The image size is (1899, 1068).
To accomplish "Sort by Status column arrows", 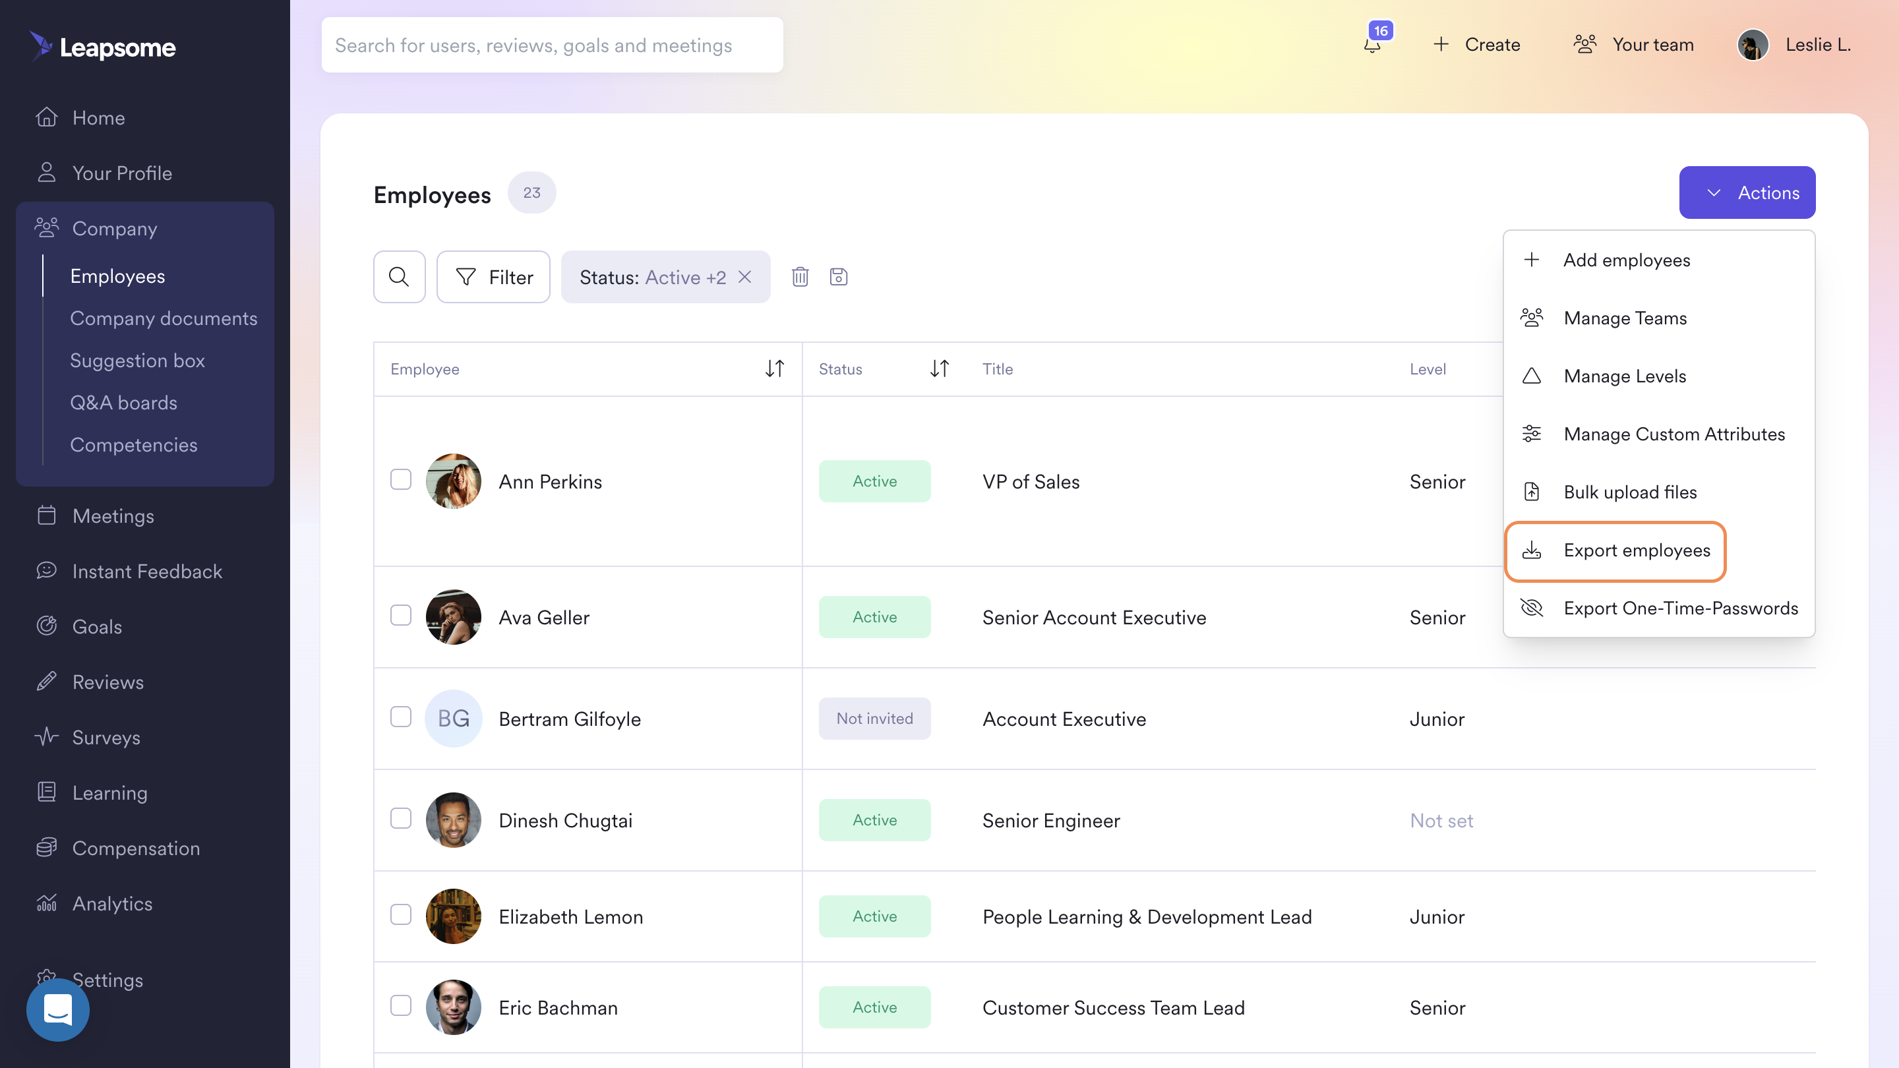I will click(939, 369).
